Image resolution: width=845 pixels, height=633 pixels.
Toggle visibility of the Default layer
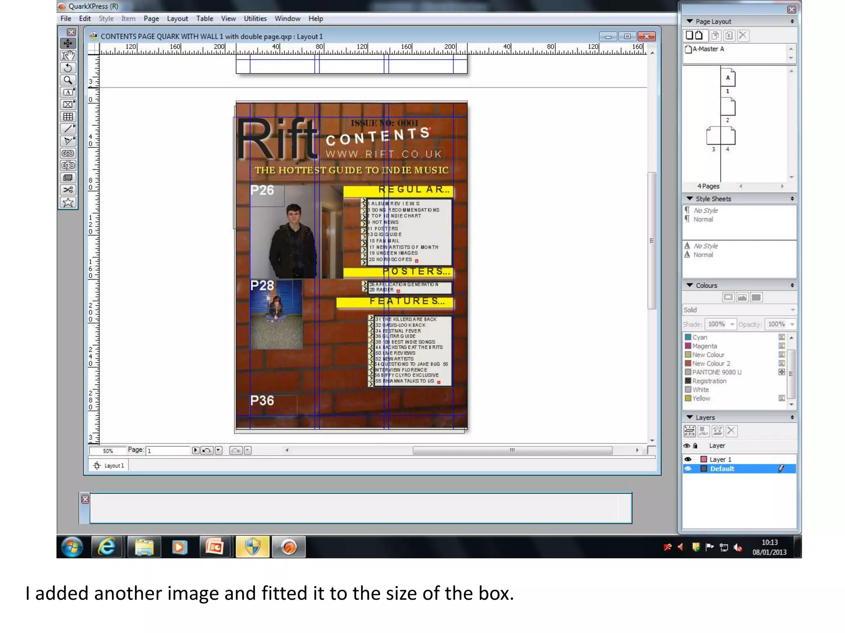(688, 469)
